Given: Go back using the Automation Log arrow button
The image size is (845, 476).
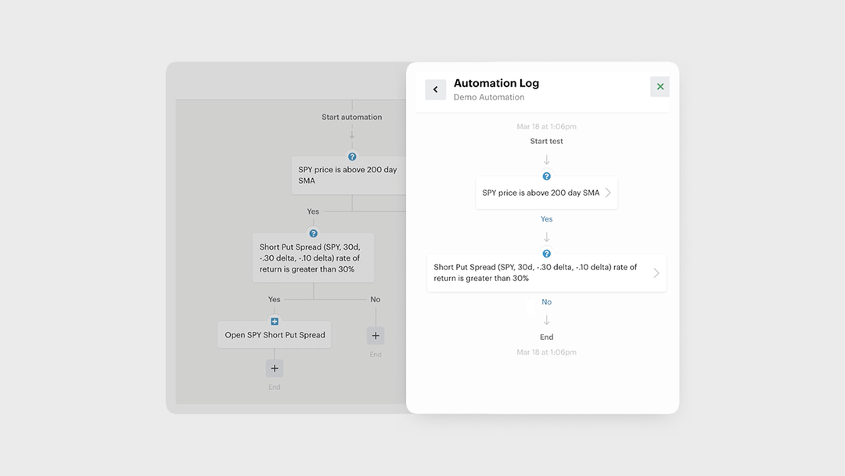Looking at the screenshot, I should pyautogui.click(x=436, y=89).
